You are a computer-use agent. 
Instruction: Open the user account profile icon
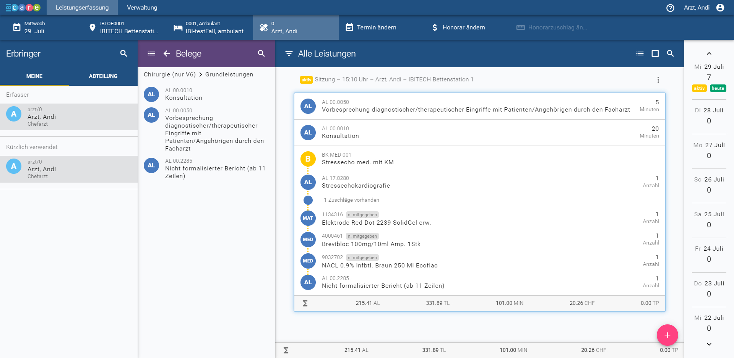tap(720, 8)
